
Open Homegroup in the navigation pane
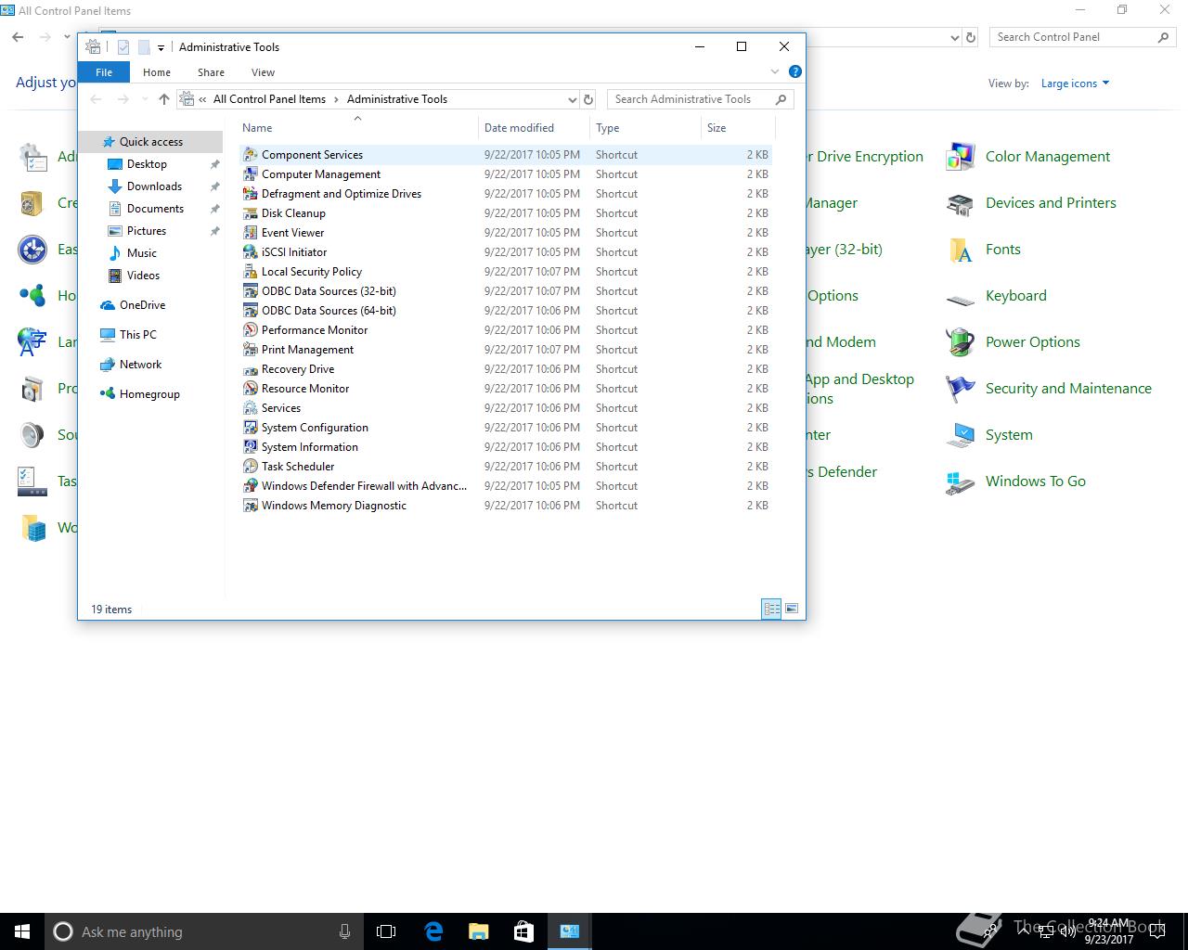(149, 394)
